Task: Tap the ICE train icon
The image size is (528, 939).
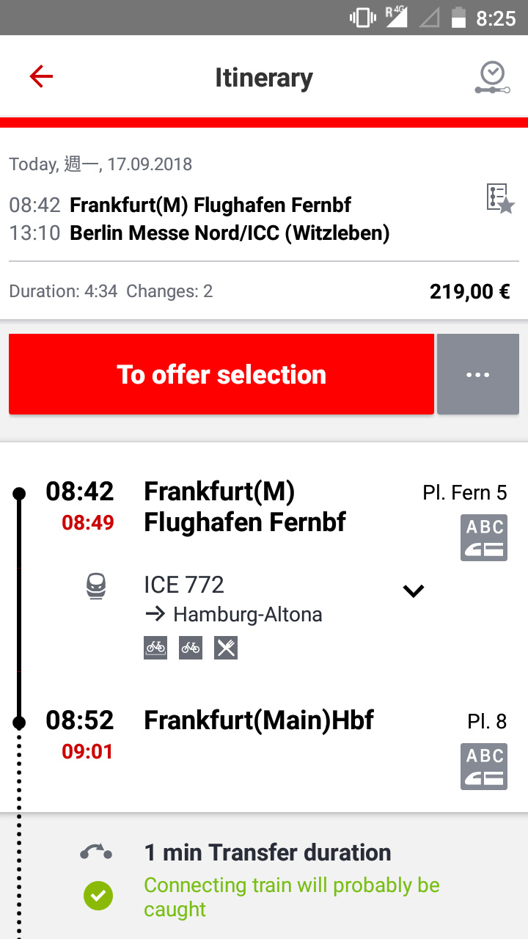Action: pyautogui.click(x=96, y=586)
